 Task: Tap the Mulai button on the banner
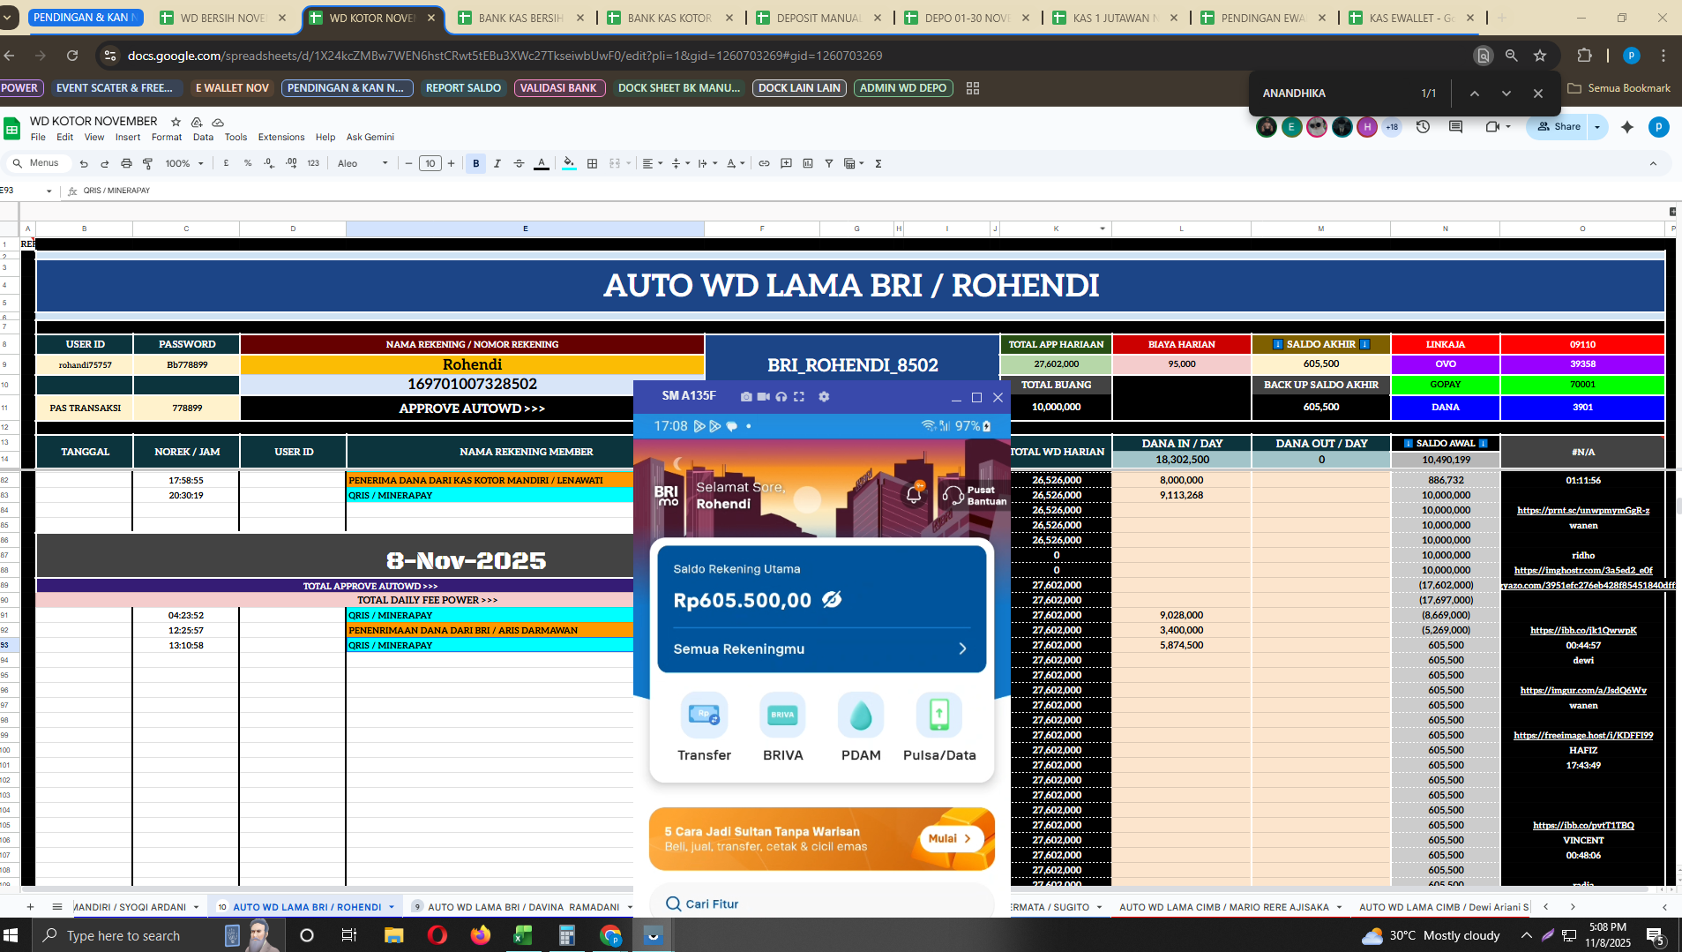(951, 838)
